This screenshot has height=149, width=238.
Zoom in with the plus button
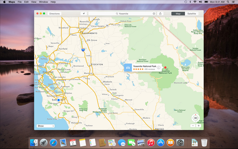[x=199, y=126]
